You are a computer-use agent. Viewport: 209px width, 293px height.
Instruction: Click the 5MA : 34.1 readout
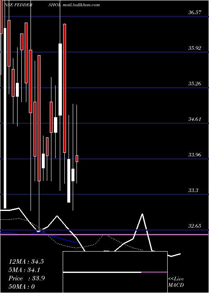coord(24,270)
